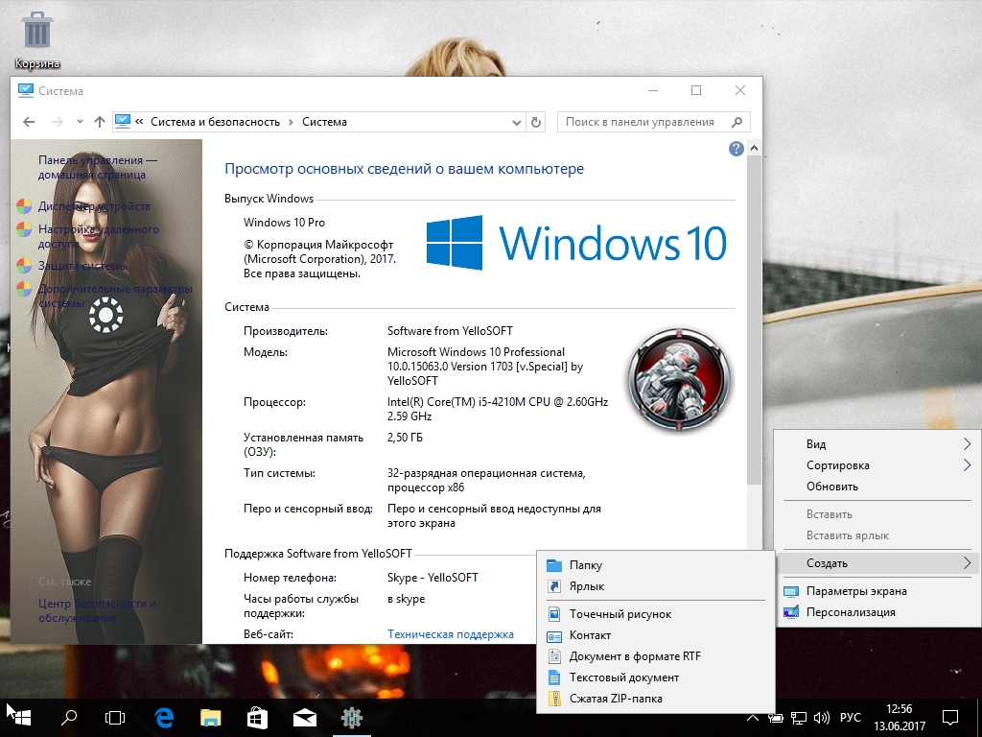Click the Help question mark icon
Viewport: 982px width, 737px height.
[x=736, y=149]
